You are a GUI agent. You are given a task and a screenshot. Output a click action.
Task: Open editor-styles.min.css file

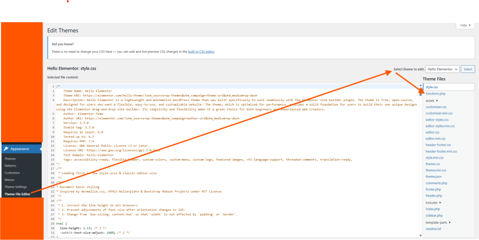click(440, 126)
